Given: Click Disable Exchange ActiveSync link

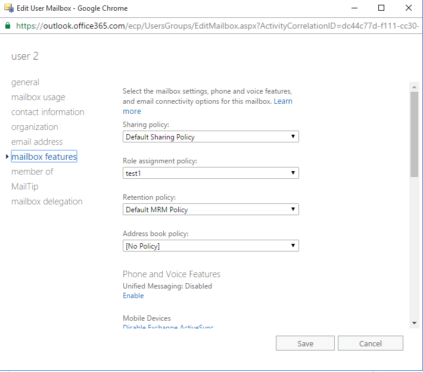Looking at the screenshot, I should (168, 326).
